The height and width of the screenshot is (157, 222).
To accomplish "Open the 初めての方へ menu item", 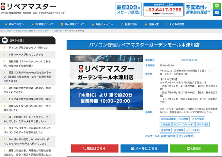I will point(14,25).
